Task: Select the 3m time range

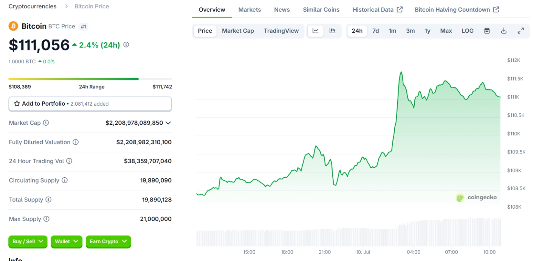Action: click(x=410, y=31)
